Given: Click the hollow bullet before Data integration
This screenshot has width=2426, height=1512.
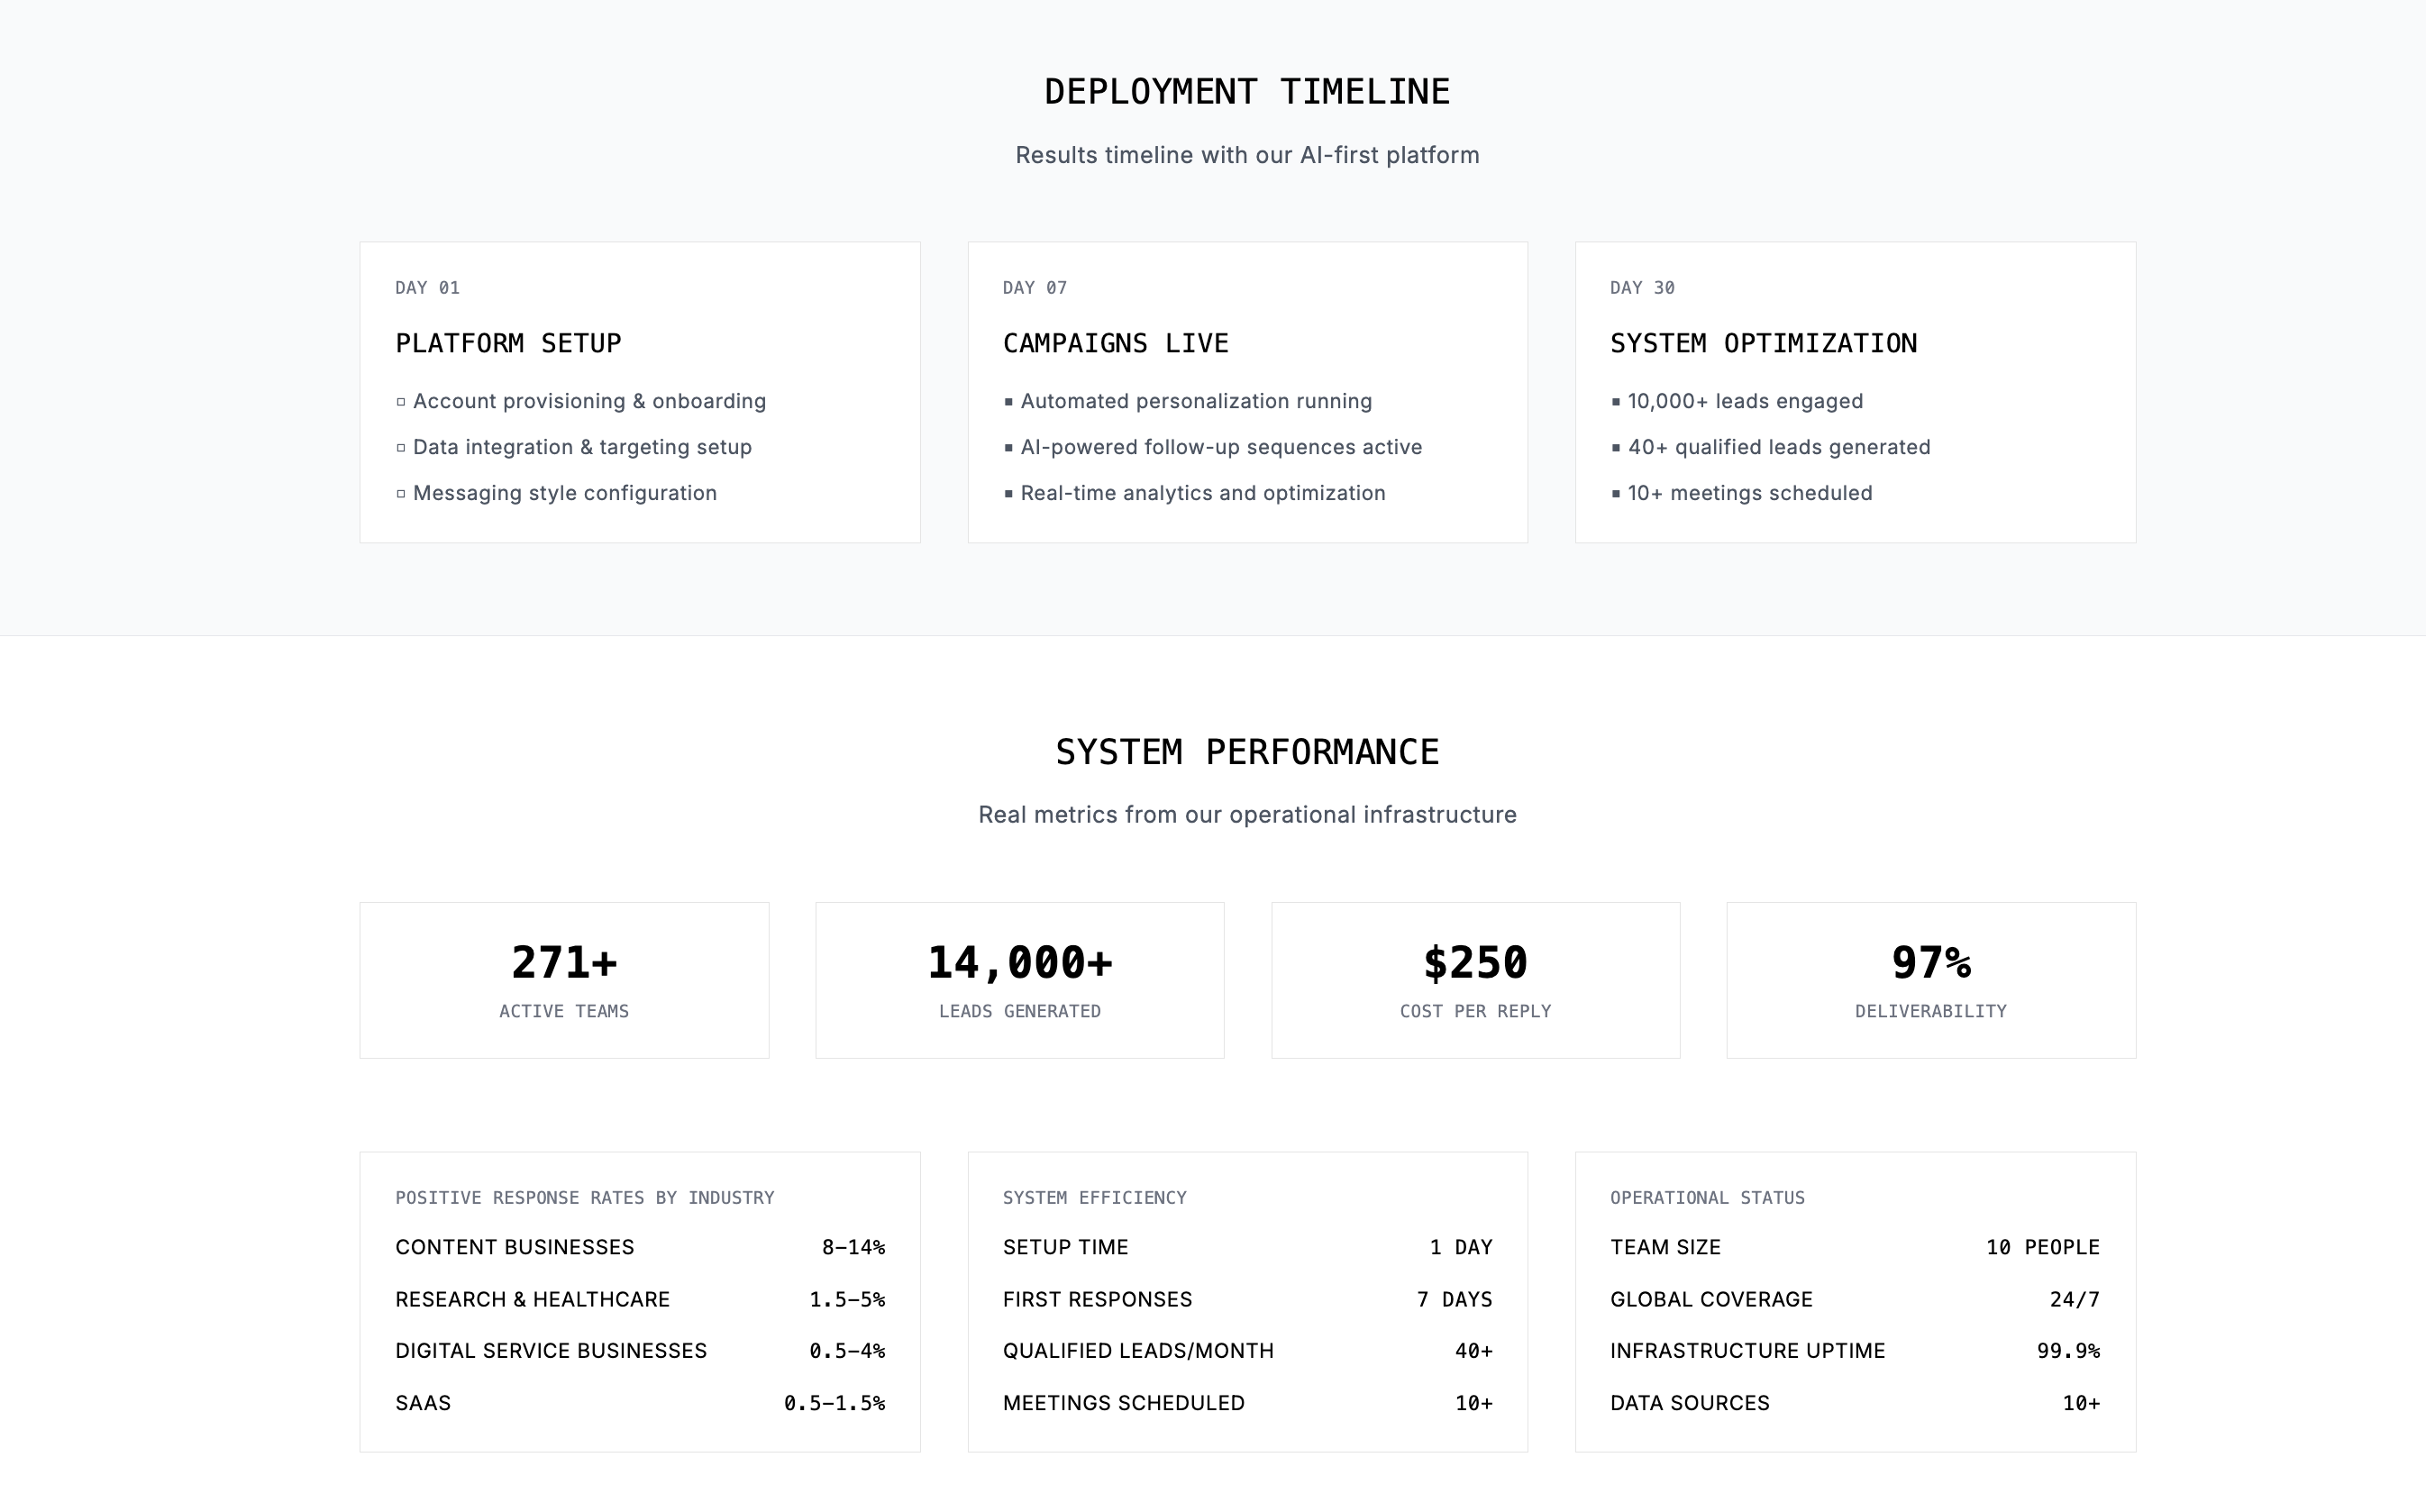Looking at the screenshot, I should 401,448.
